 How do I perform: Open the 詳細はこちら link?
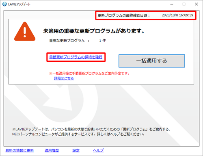pyautogui.click(x=64, y=78)
